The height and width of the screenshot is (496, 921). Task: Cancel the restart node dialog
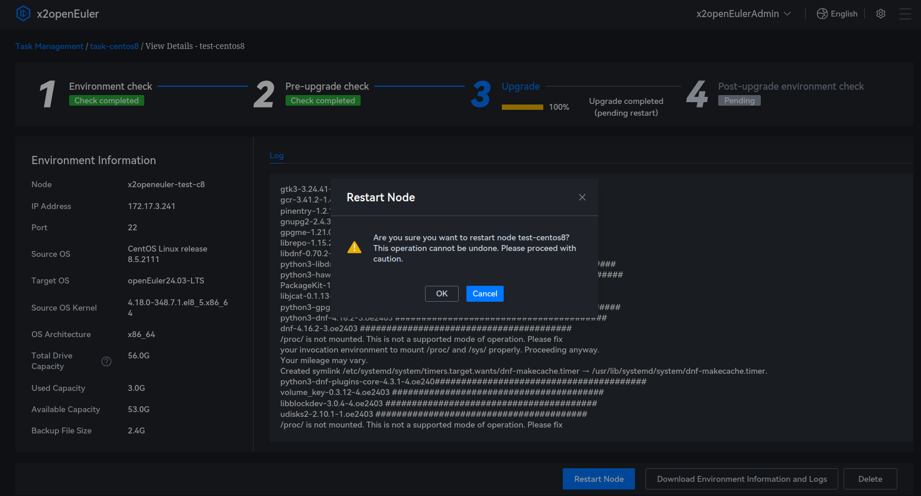485,293
